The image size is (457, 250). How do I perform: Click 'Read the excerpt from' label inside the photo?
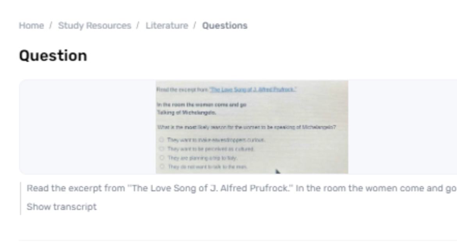(182, 89)
